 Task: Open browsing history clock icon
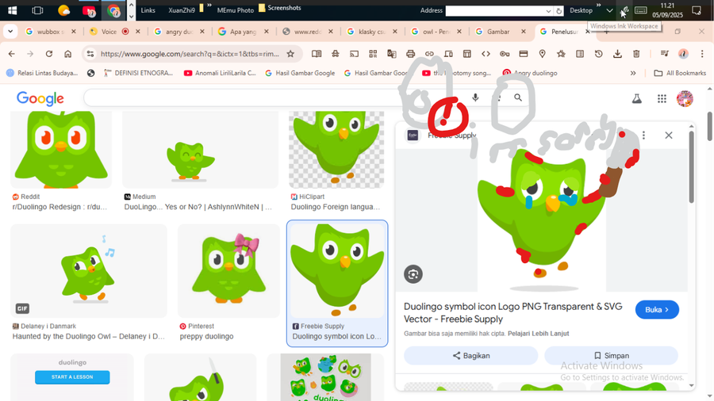pyautogui.click(x=599, y=54)
